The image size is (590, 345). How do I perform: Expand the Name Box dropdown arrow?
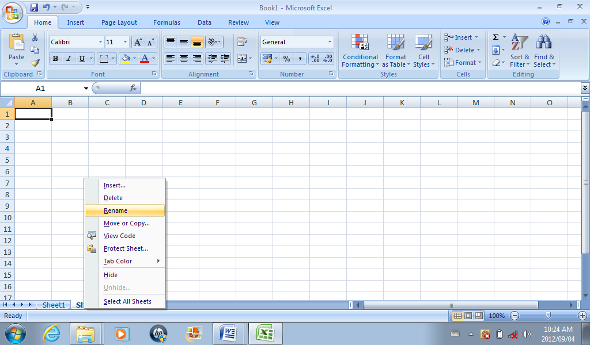point(86,89)
